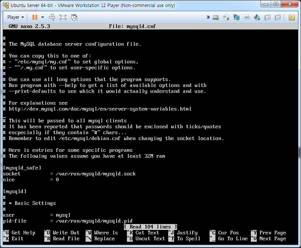Click the '^W Where Is' shortcut
This screenshot has height=248, width=301.
coord(102,233)
